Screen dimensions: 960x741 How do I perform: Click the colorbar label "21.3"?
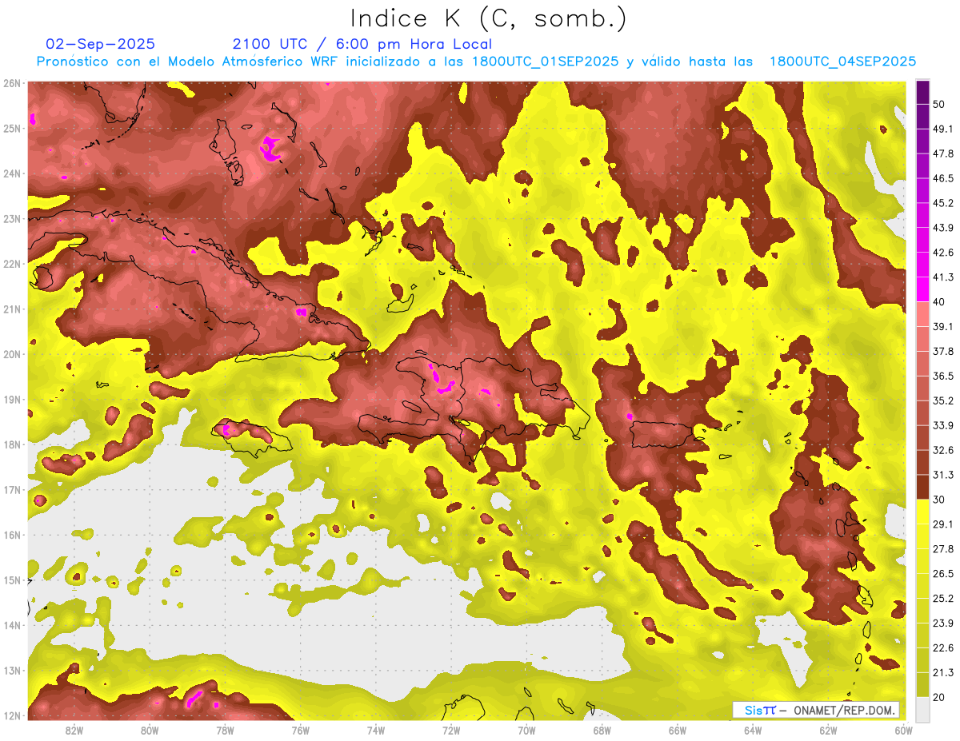pos(943,672)
